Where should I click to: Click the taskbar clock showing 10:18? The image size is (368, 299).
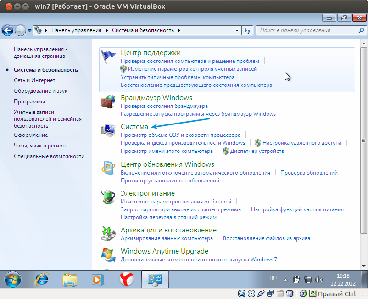pos(343,280)
